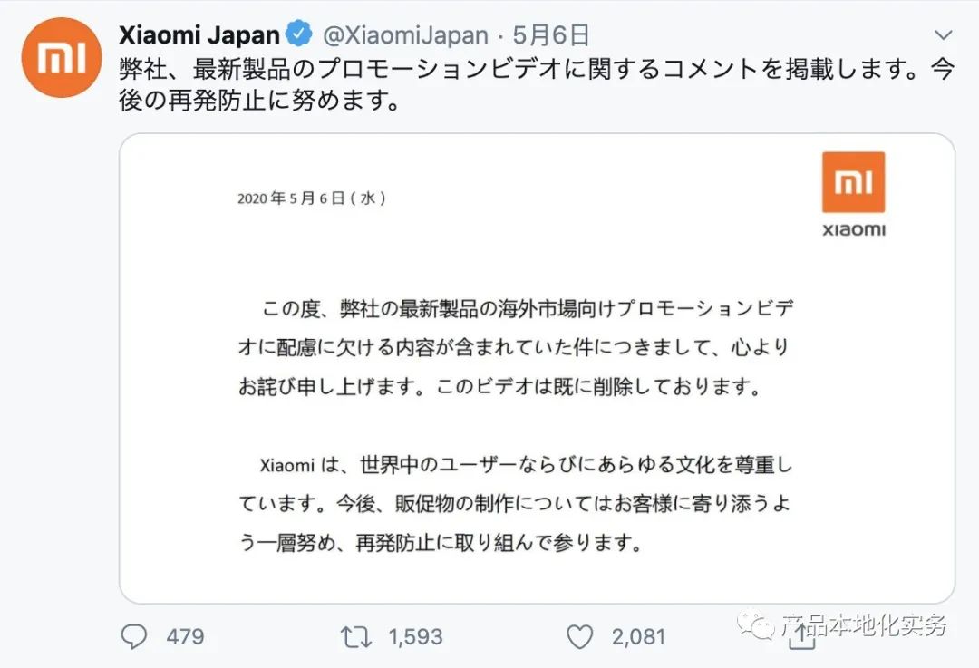Open the 5月6日 tweet timestamp
979x668 pixels.
(x=551, y=35)
